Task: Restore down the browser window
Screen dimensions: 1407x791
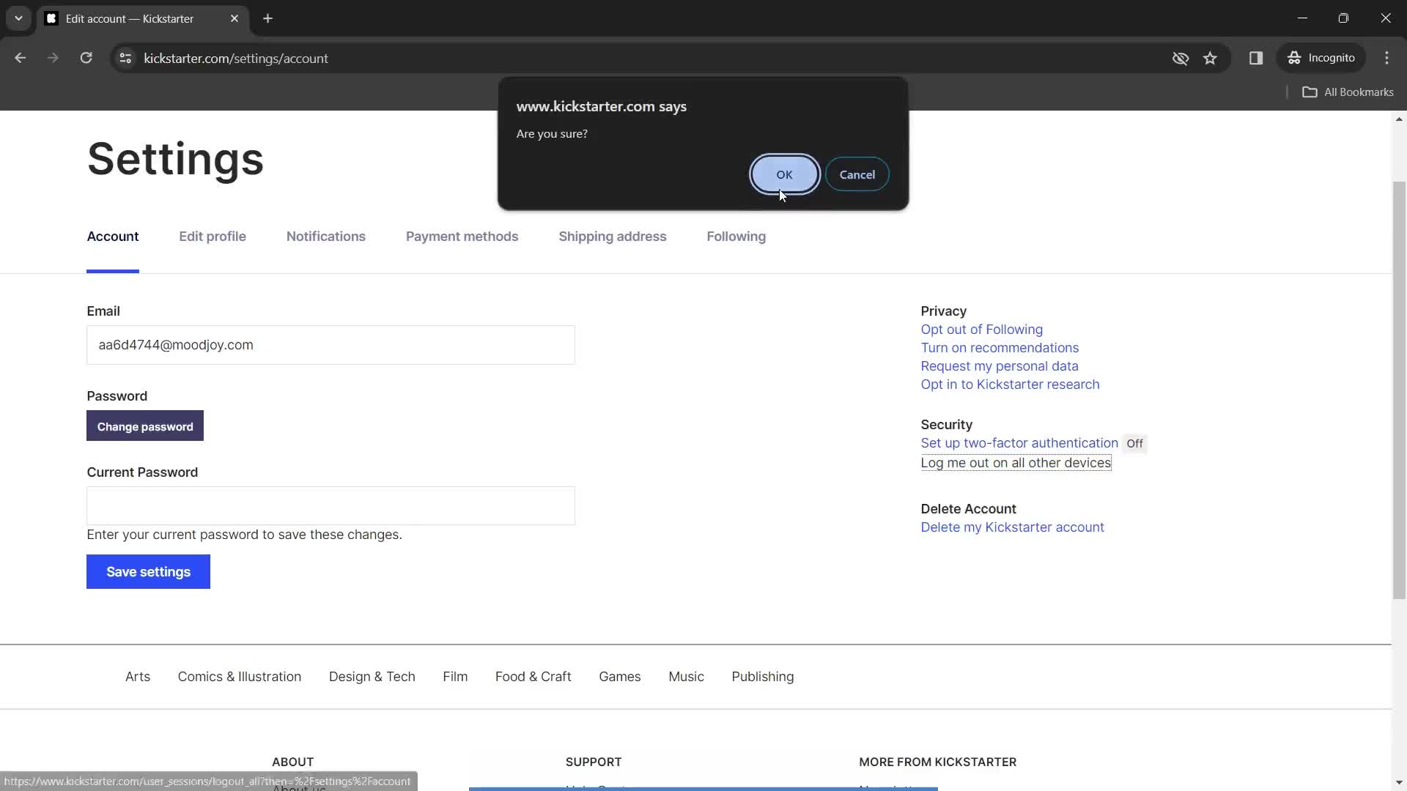Action: (1343, 18)
